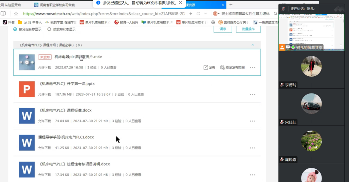Click the green microphone icon of 娟儿

point(293,48)
